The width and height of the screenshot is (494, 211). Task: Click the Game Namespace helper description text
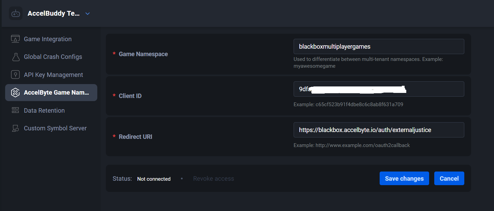[x=368, y=63]
